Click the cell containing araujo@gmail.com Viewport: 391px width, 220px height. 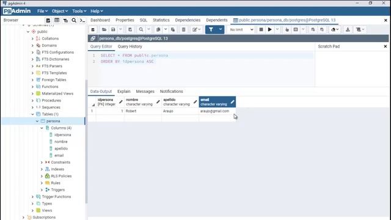217,111
